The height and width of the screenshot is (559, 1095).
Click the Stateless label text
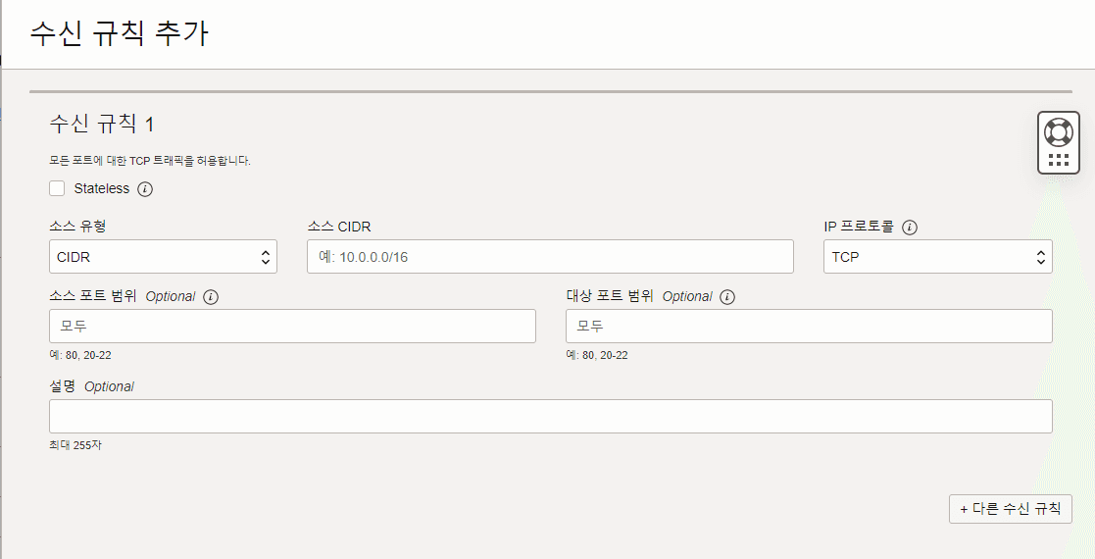(x=102, y=188)
